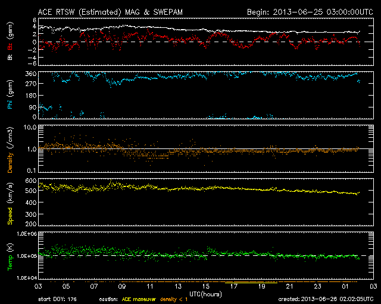Screen dimensions: 381x304
Task: Click the 09 hour tick on time axis
Action: [121, 286]
